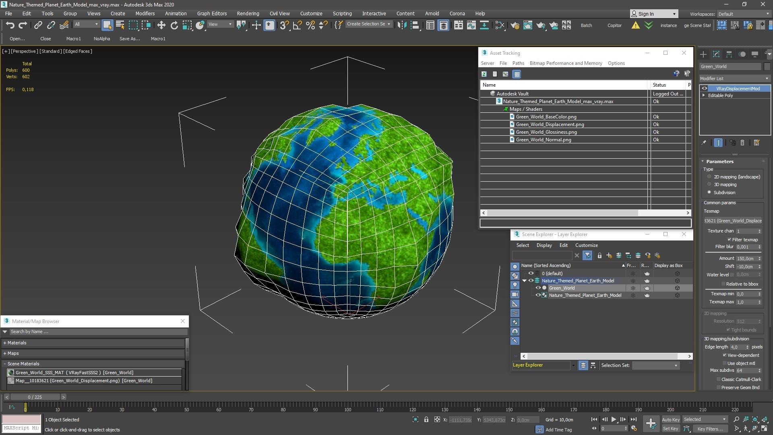Enable Relative to bbox checkbox
The height and width of the screenshot is (435, 773).
point(723,284)
